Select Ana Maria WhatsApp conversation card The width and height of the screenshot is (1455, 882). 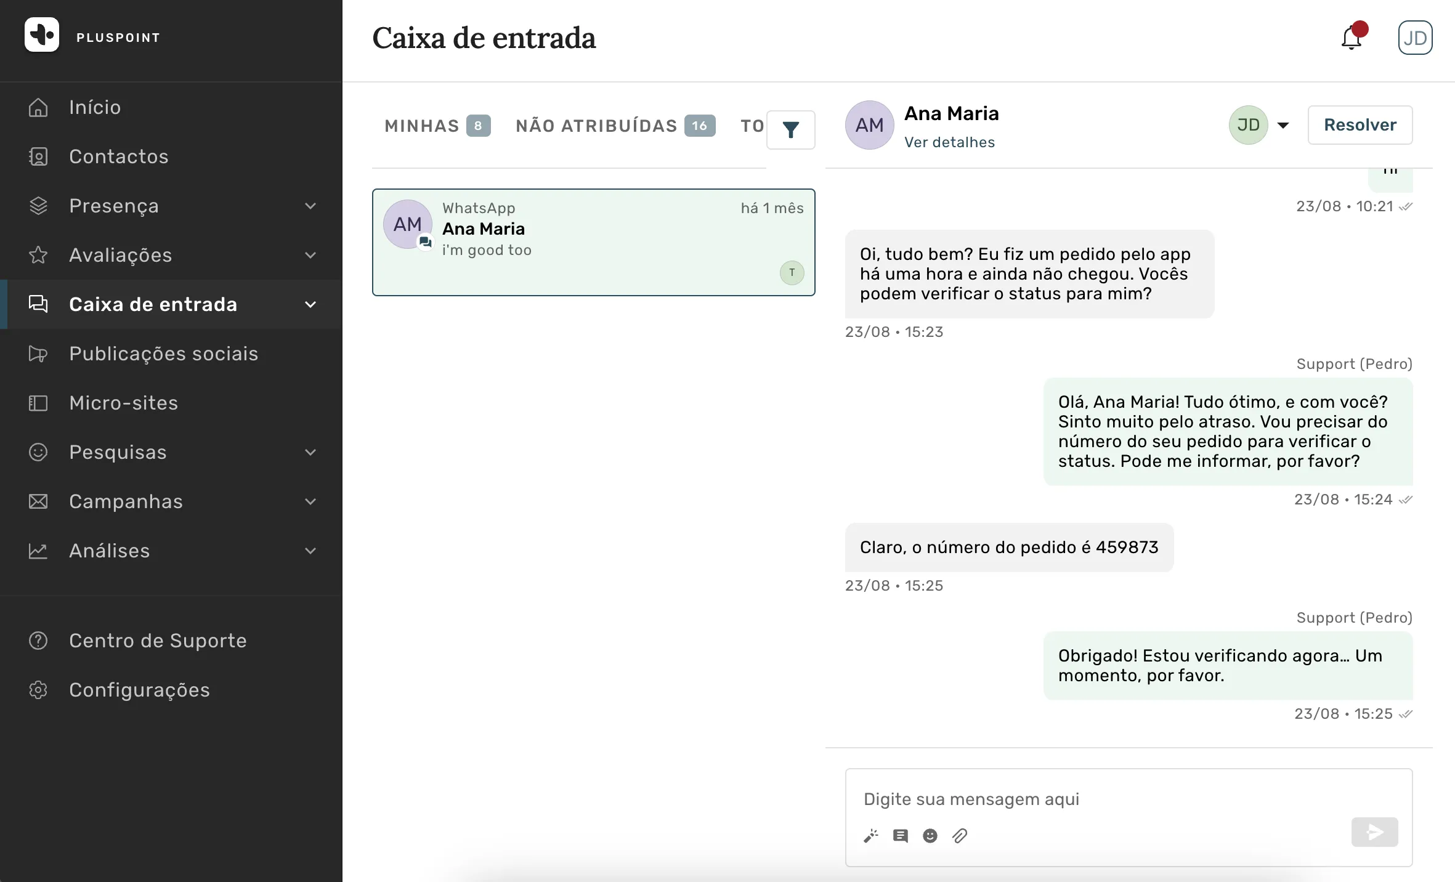coord(594,242)
